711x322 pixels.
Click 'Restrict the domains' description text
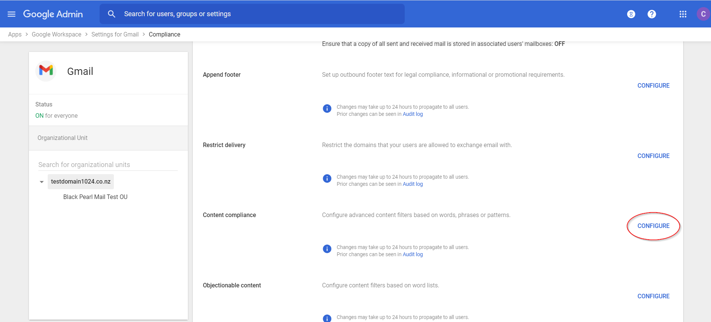coord(417,145)
